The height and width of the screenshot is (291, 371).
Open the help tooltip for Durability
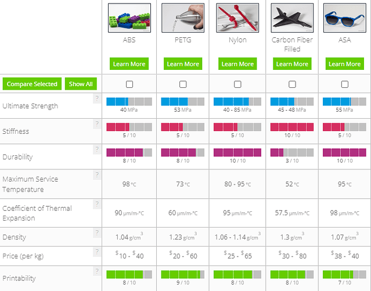97,150
